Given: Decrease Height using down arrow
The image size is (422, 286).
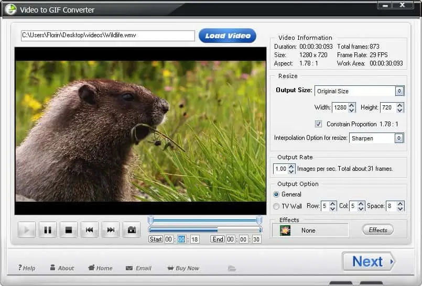Looking at the screenshot, I should 400,110.
